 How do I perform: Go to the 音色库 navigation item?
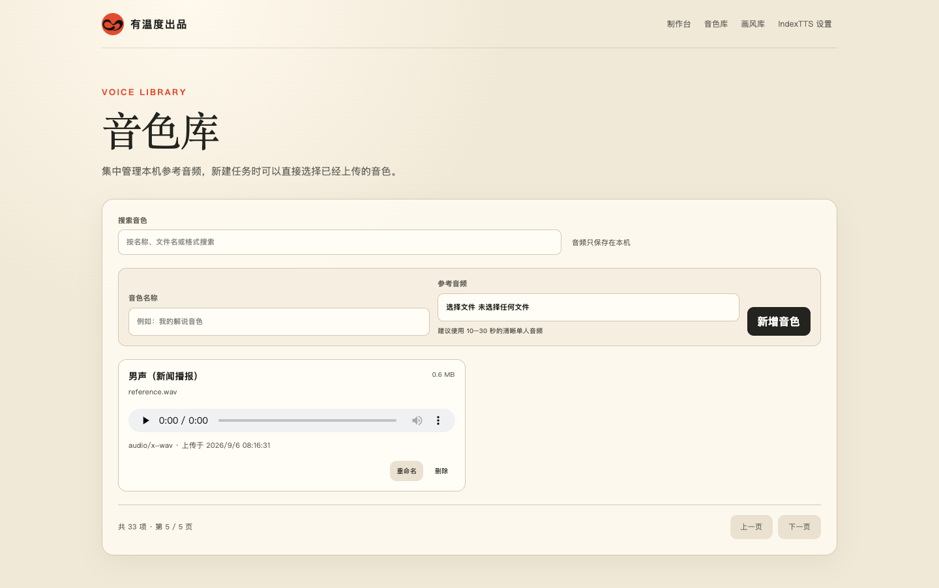(716, 24)
